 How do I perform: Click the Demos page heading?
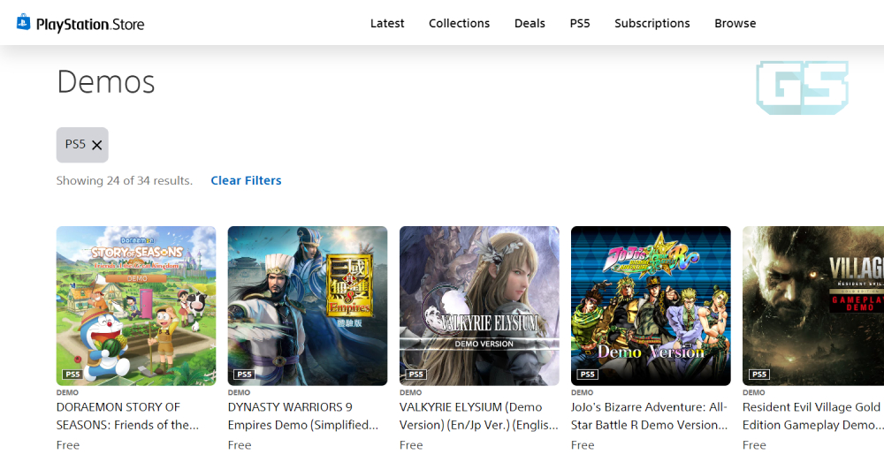[x=105, y=81]
